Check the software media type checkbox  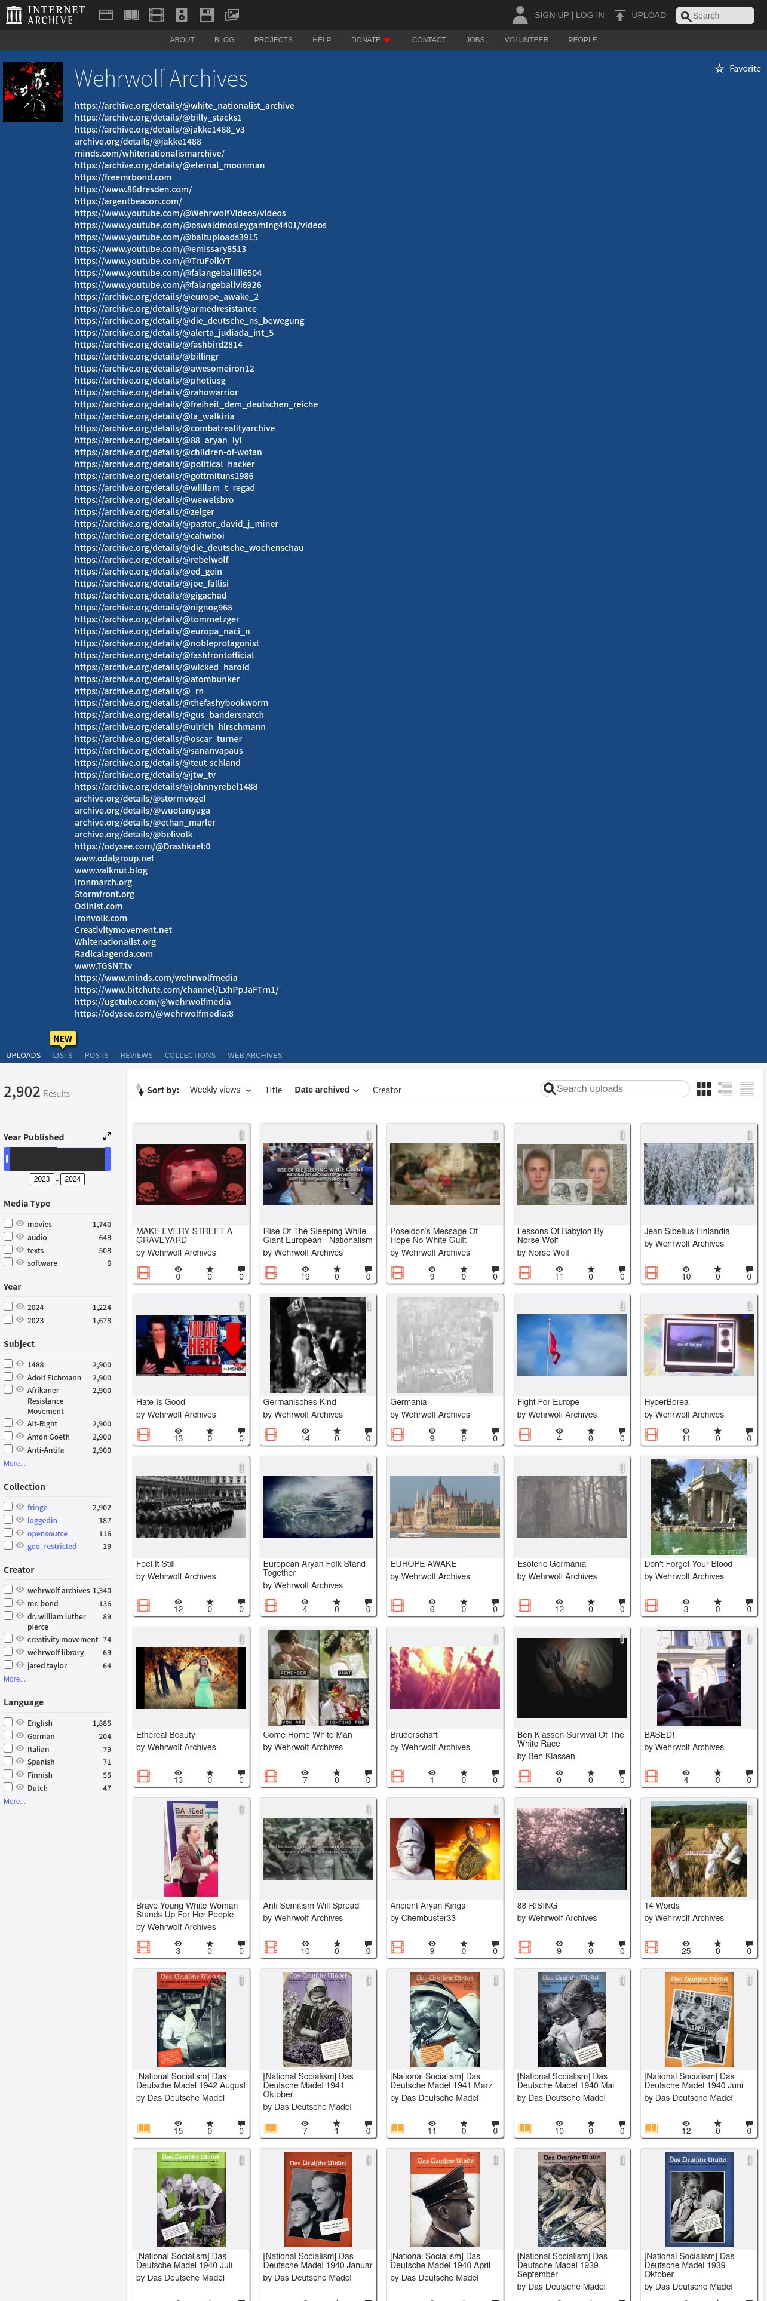(8, 1262)
